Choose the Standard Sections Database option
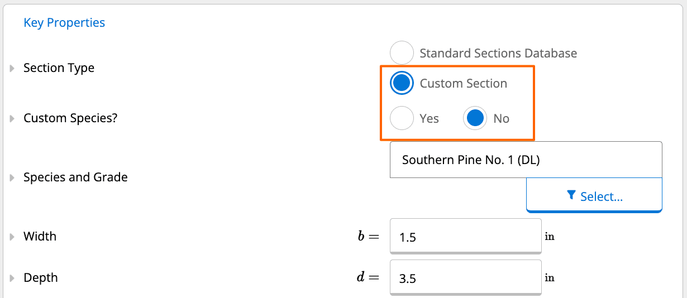687x298 pixels. [x=402, y=53]
